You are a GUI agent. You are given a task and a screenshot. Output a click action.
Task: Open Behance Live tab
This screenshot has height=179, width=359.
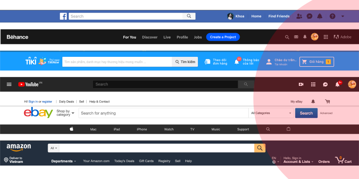coord(167,37)
